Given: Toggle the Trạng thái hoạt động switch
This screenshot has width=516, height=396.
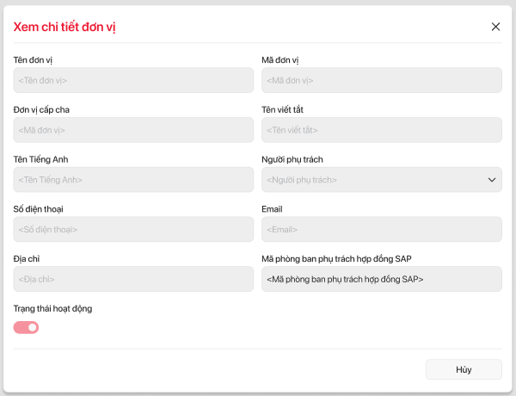Looking at the screenshot, I should coord(27,327).
